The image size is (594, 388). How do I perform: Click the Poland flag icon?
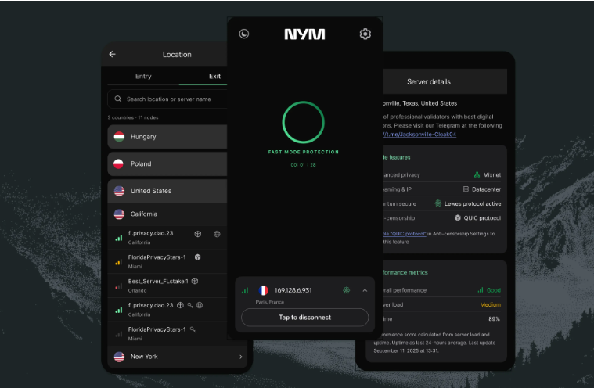click(x=119, y=164)
